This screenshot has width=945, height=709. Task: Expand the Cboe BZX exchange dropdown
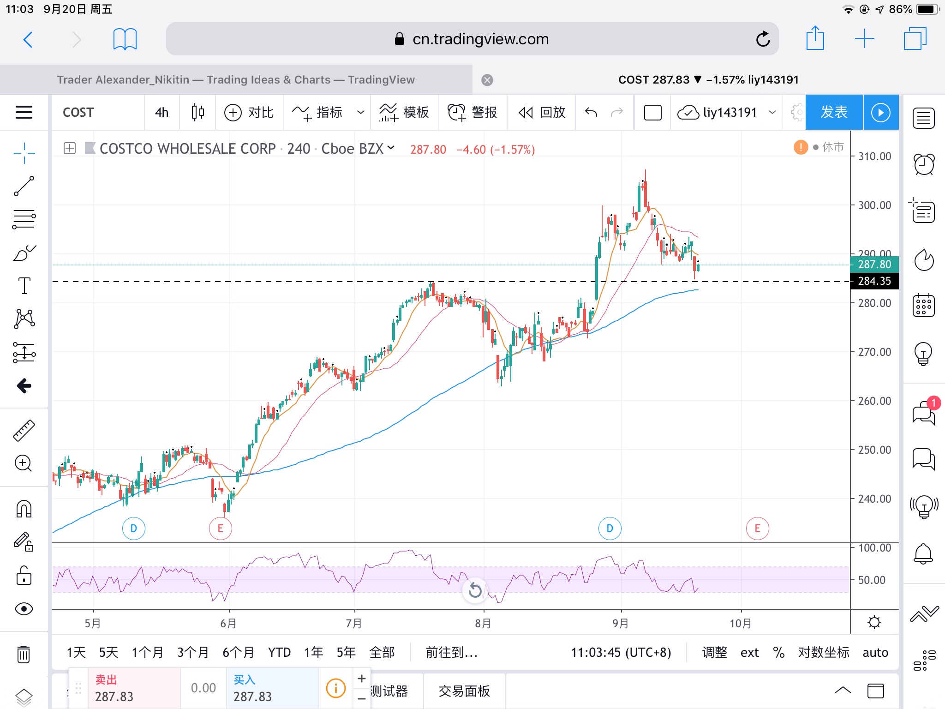tap(391, 148)
